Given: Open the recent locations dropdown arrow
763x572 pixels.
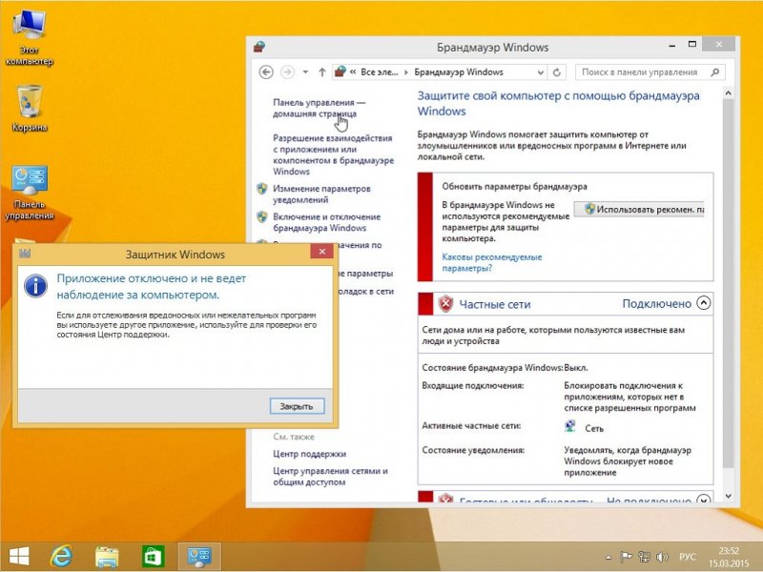Looking at the screenshot, I should click(x=305, y=72).
